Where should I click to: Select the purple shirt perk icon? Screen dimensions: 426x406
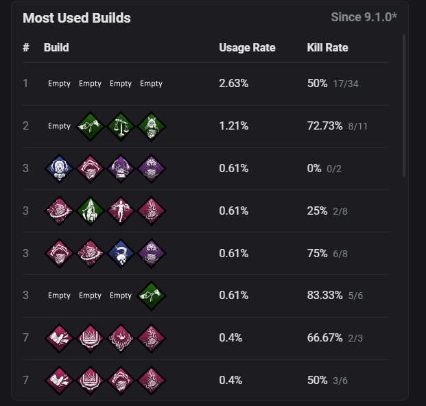pos(121,169)
